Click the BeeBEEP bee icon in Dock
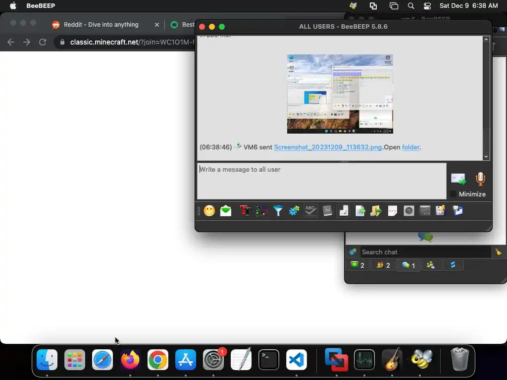The width and height of the screenshot is (507, 380). (422, 360)
